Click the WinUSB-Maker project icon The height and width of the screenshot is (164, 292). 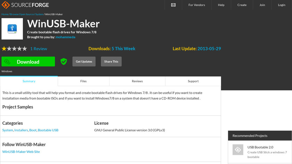(12, 29)
